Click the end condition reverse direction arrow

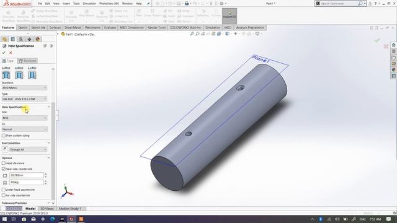[5, 149]
